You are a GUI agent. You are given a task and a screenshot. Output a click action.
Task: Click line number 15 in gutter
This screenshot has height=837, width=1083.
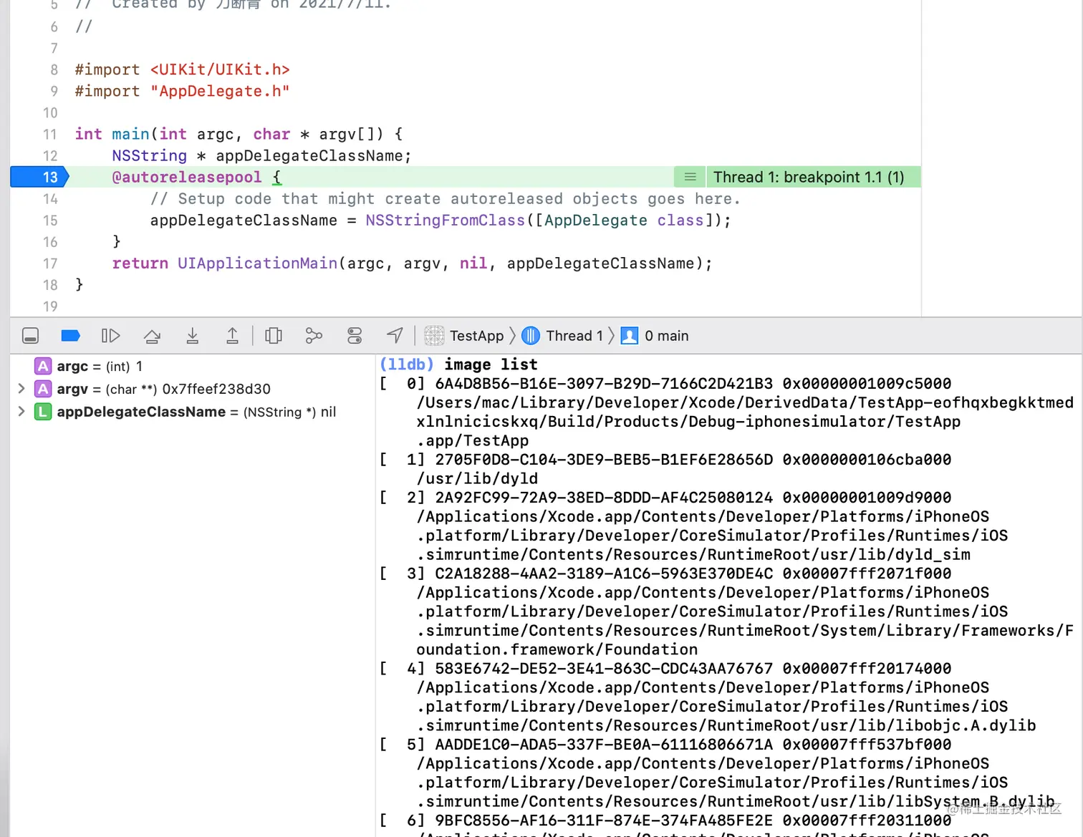pyautogui.click(x=49, y=221)
